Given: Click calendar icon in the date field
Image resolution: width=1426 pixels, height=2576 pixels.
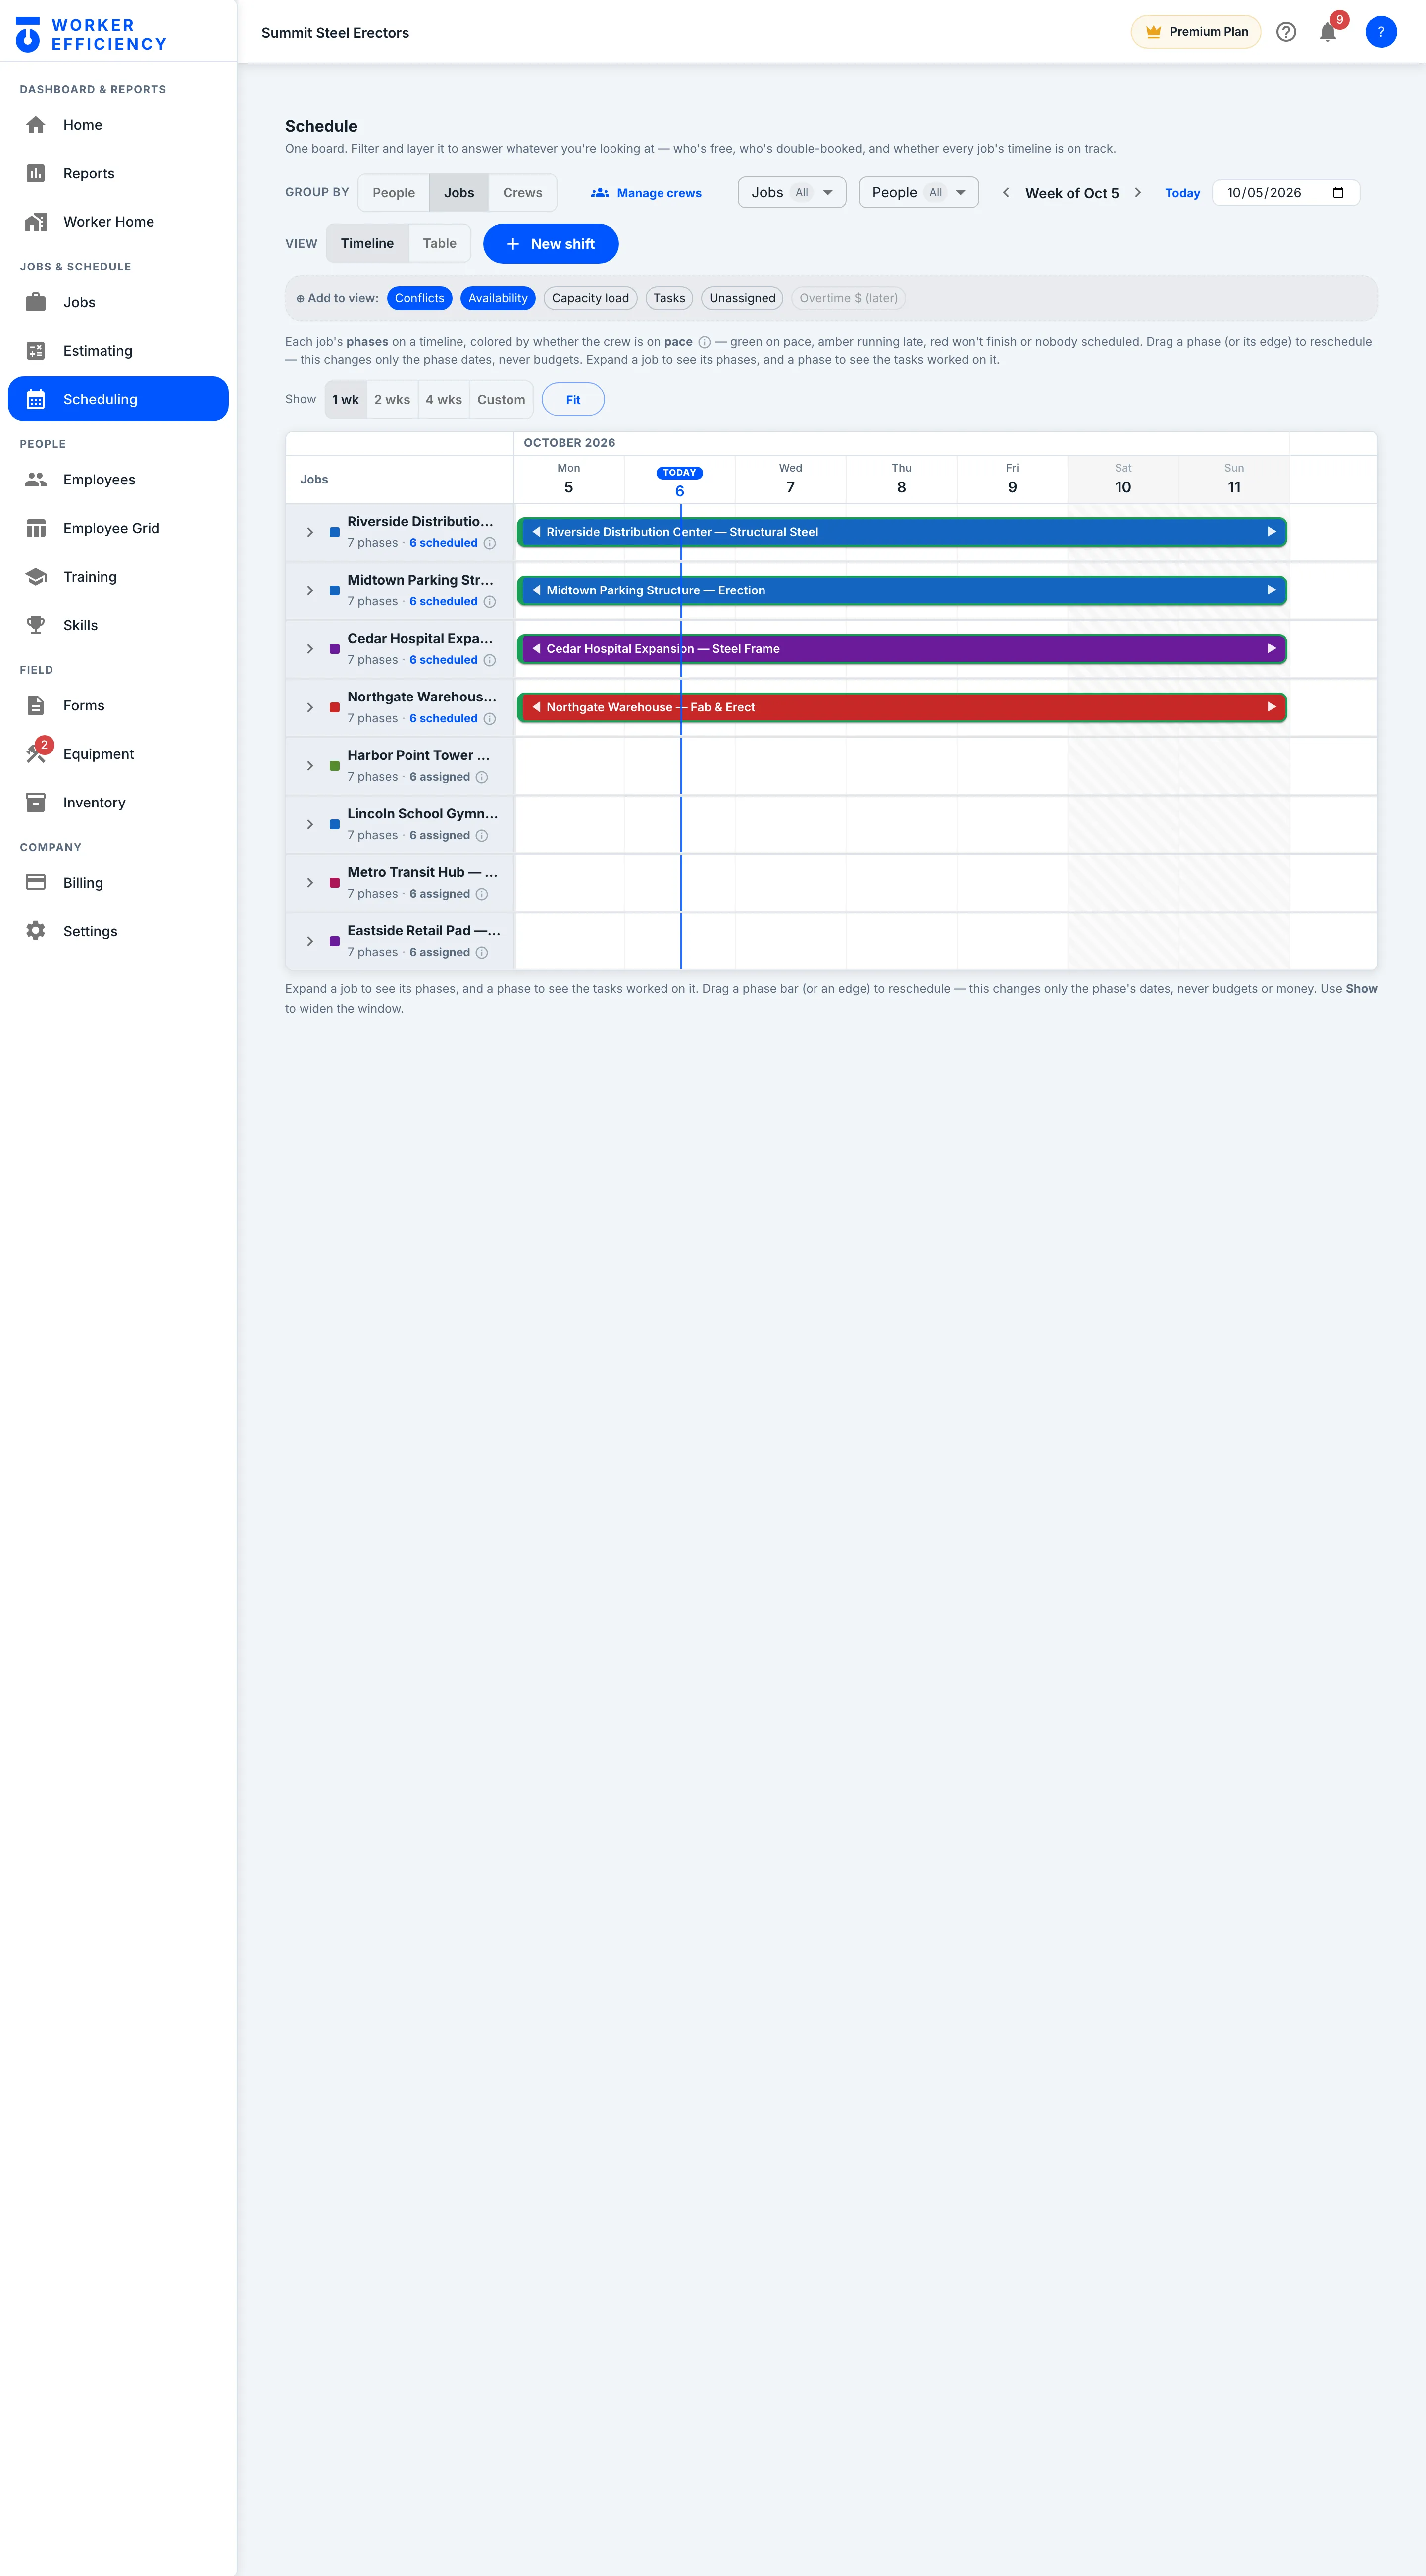Looking at the screenshot, I should pyautogui.click(x=1338, y=193).
